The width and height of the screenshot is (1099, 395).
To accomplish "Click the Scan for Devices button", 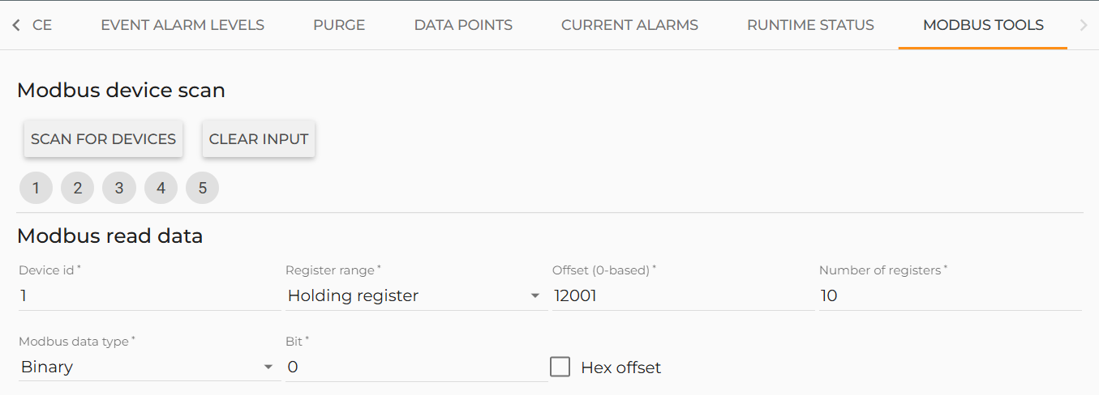I will pyautogui.click(x=104, y=139).
